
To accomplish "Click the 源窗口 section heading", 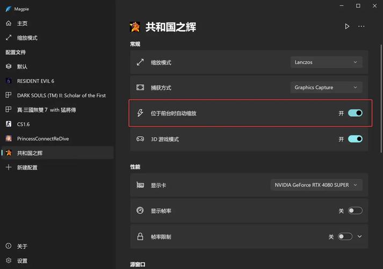I will pos(138,264).
